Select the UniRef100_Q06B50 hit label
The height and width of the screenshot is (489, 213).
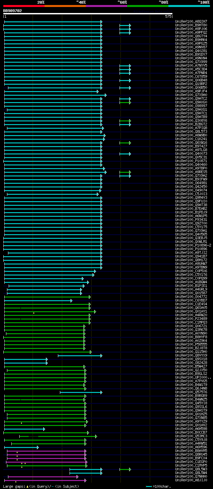click(x=191, y=87)
